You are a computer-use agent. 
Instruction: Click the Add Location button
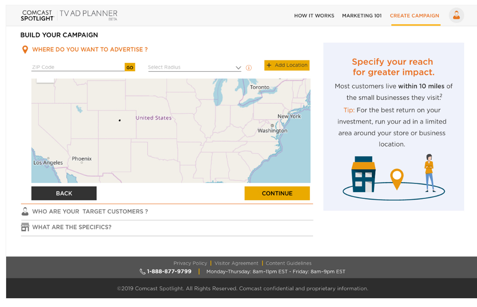pos(287,65)
